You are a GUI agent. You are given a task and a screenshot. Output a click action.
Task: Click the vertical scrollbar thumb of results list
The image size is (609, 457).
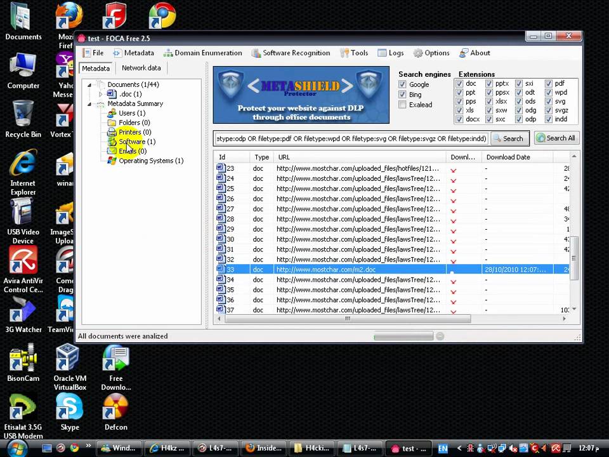point(574,258)
